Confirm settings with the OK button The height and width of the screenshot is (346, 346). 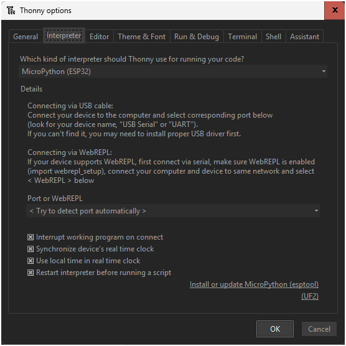point(275,329)
